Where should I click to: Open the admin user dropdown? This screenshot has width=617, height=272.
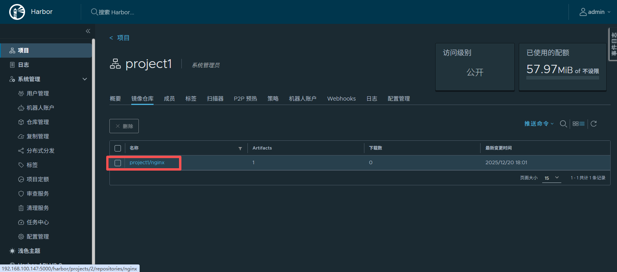(x=595, y=12)
